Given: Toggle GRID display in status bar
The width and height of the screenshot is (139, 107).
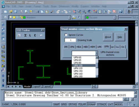Looking at the screenshot, I should tap(64, 104).
